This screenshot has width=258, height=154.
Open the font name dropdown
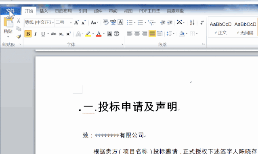[53, 23]
